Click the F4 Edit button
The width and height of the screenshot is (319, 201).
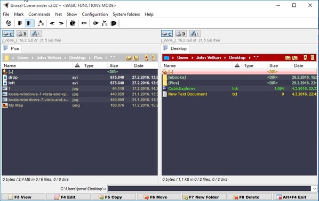coord(68,197)
